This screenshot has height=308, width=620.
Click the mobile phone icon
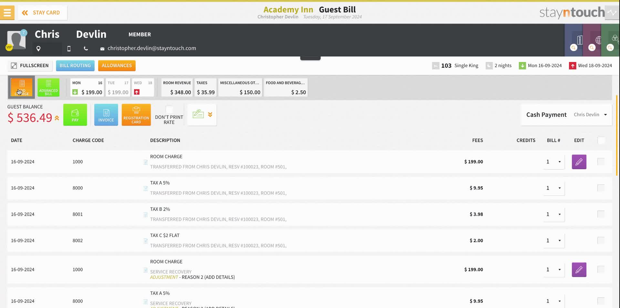tap(69, 48)
